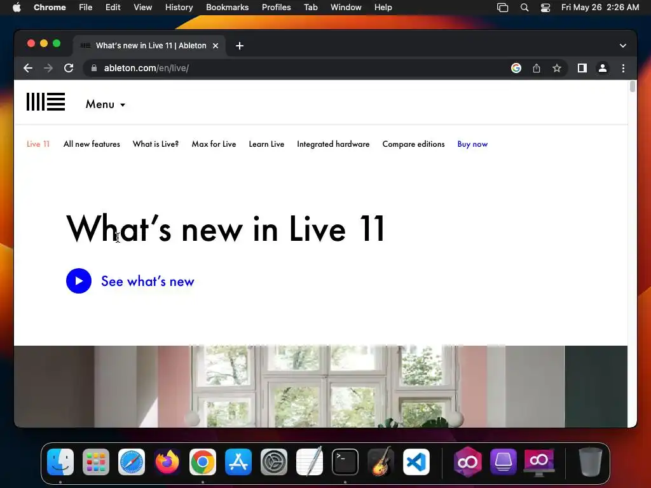Viewport: 651px width, 488px height.
Task: Open the File menu
Action: tap(86, 8)
